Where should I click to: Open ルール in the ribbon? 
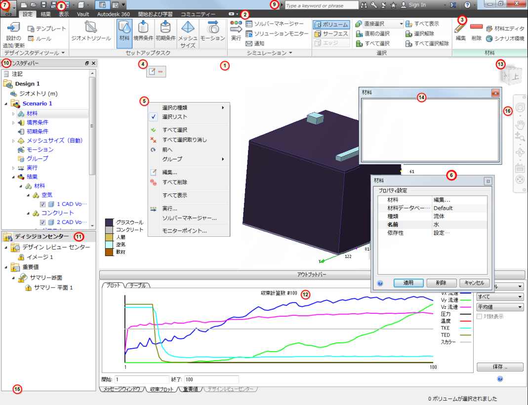[40, 38]
